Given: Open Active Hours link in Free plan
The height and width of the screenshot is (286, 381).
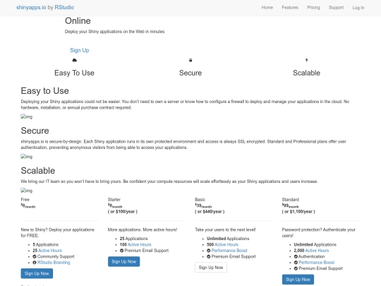Looking at the screenshot, I should 50,251.
